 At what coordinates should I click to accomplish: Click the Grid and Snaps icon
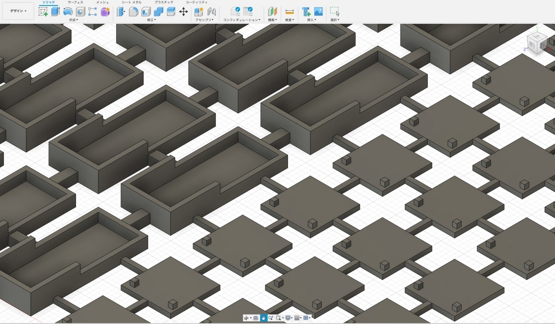click(297, 318)
